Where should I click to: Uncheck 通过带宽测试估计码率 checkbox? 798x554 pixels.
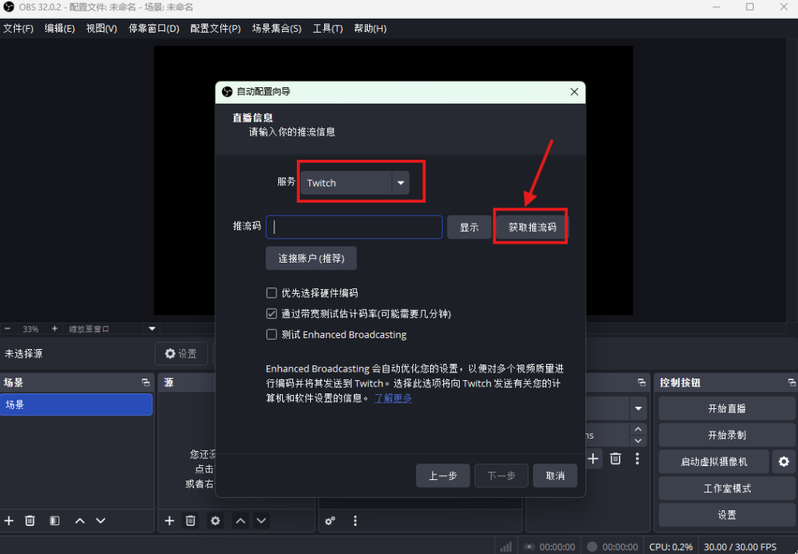click(272, 314)
